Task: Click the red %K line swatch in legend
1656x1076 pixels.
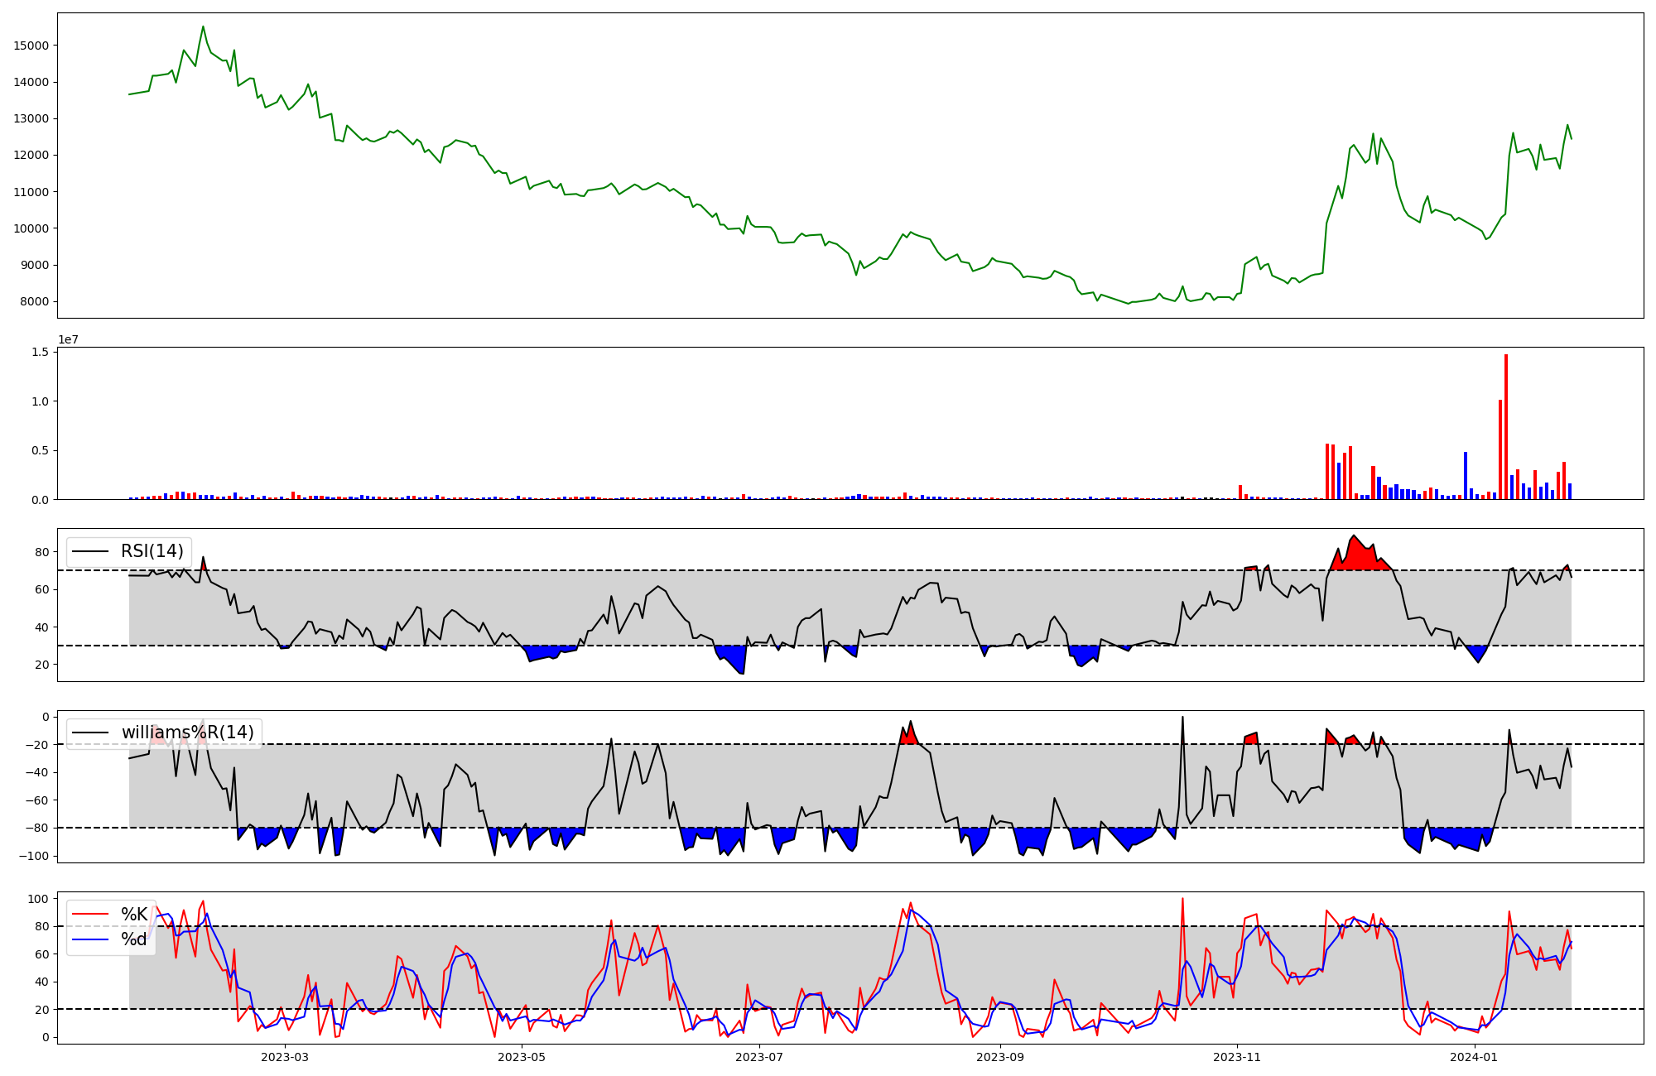Action: (90, 915)
